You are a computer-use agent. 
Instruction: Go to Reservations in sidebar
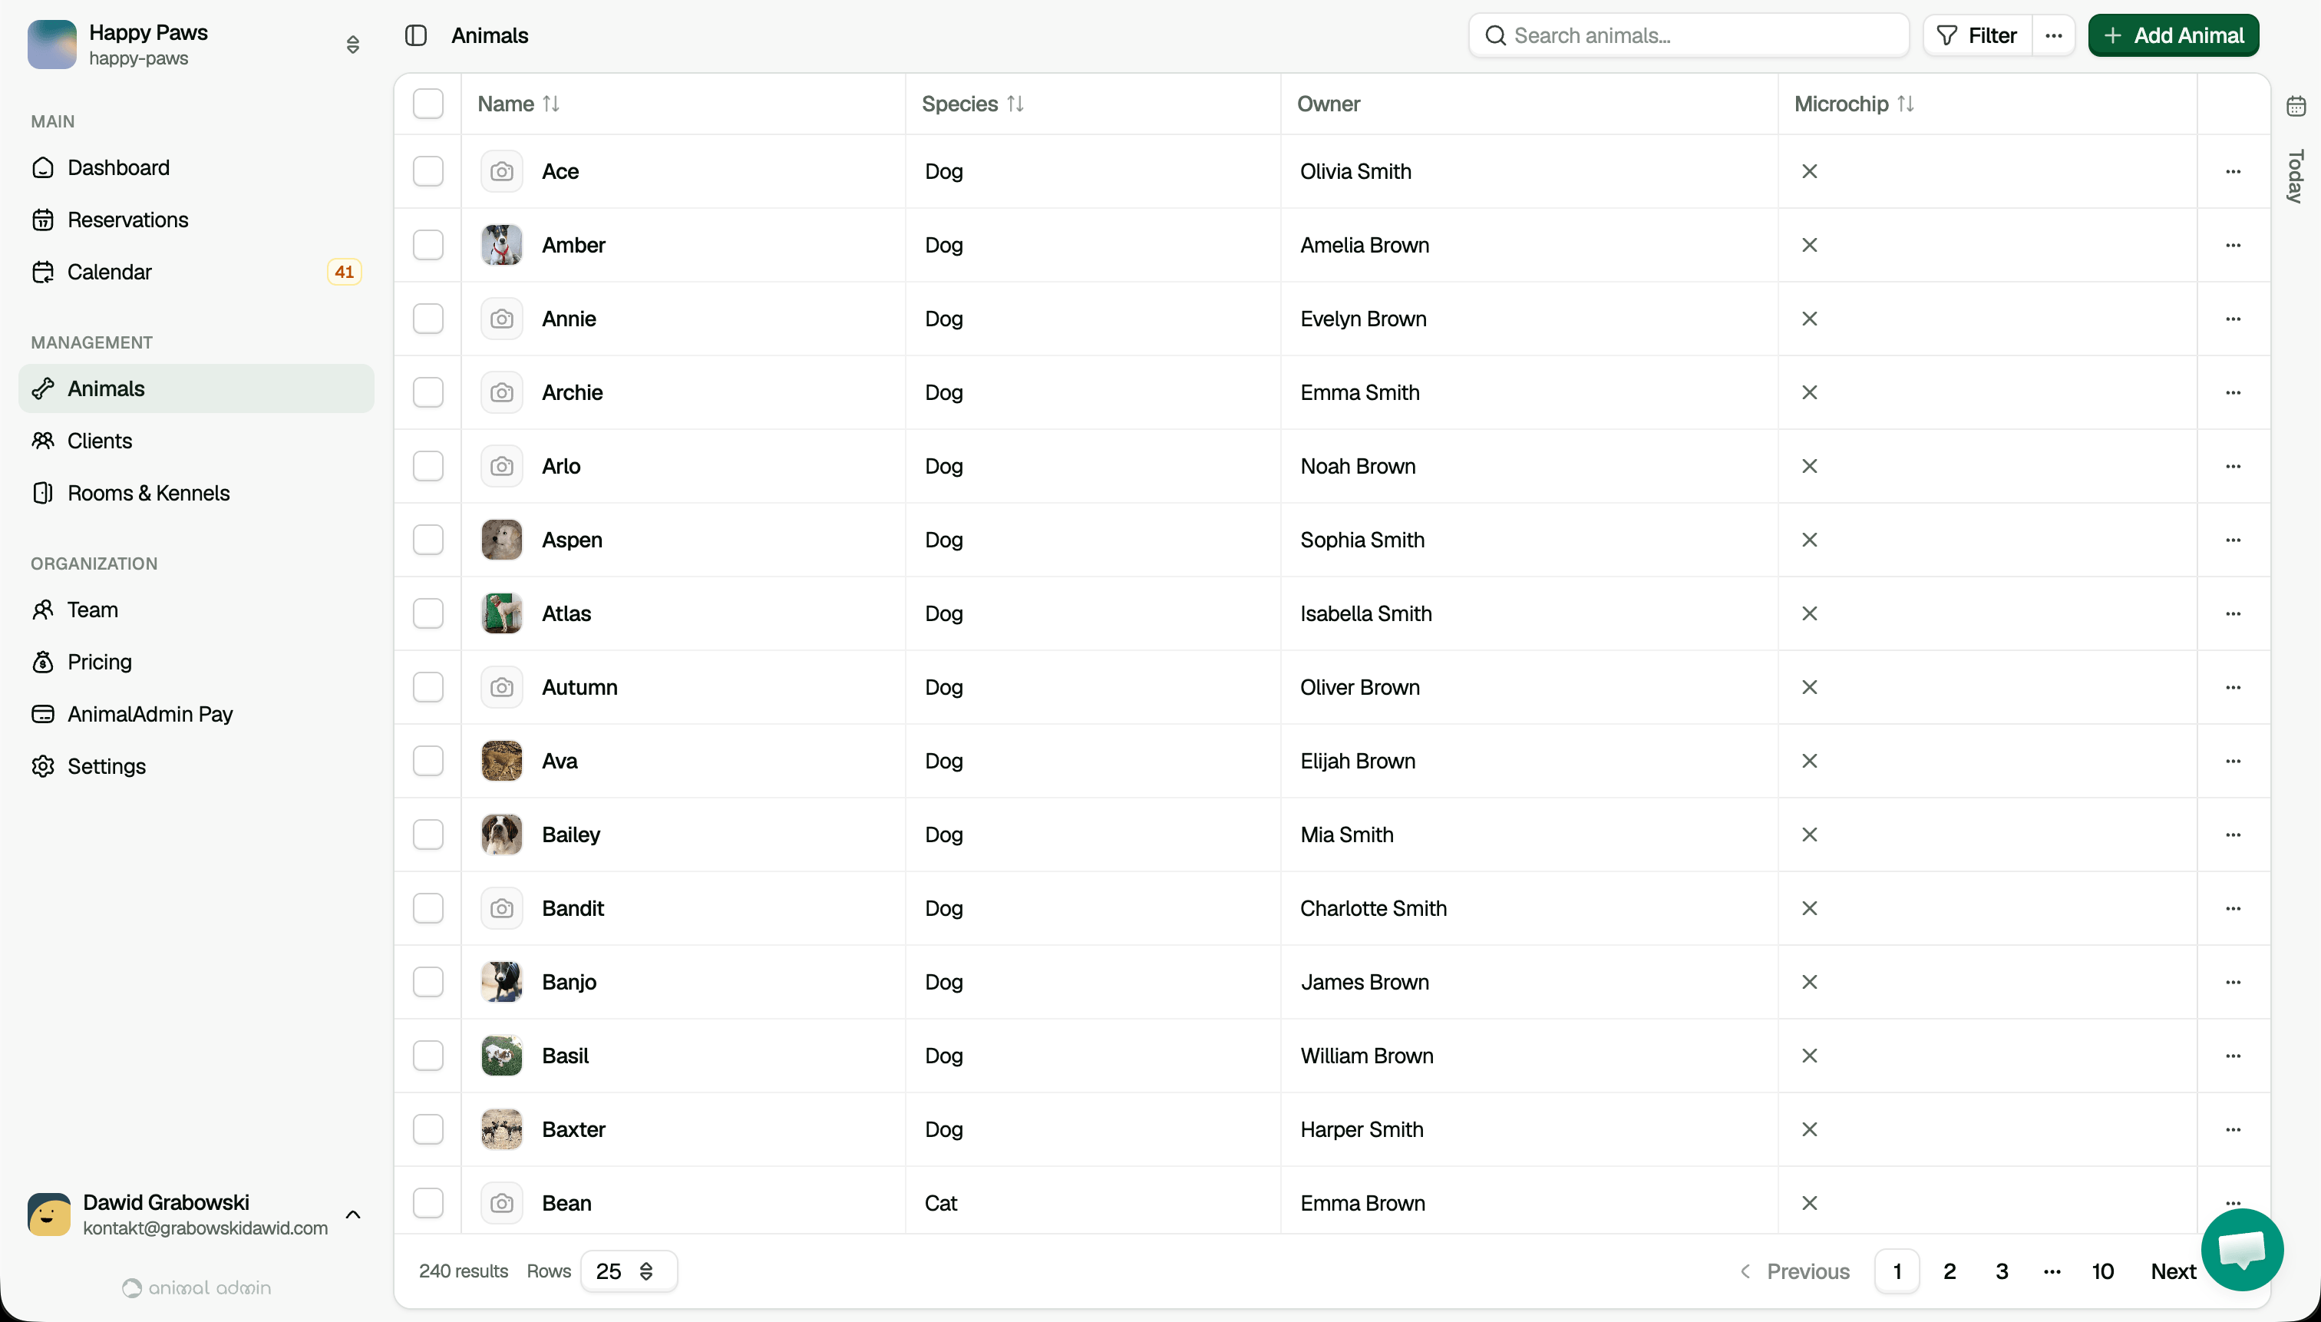[x=196, y=220]
